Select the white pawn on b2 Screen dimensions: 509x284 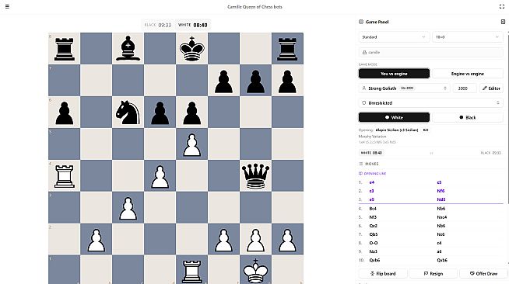tap(96, 241)
